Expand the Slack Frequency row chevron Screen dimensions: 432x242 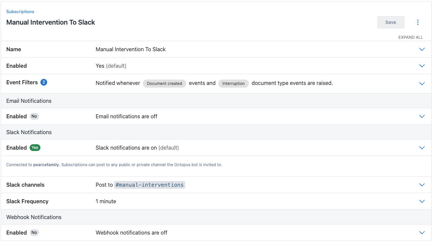pos(422,201)
